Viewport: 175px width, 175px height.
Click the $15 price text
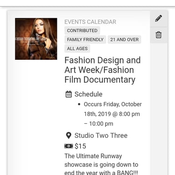(80, 146)
